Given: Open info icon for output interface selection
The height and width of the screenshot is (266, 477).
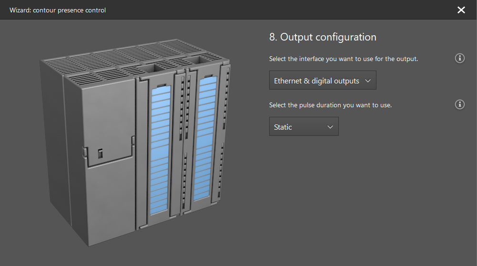Looking at the screenshot, I should pos(459,58).
